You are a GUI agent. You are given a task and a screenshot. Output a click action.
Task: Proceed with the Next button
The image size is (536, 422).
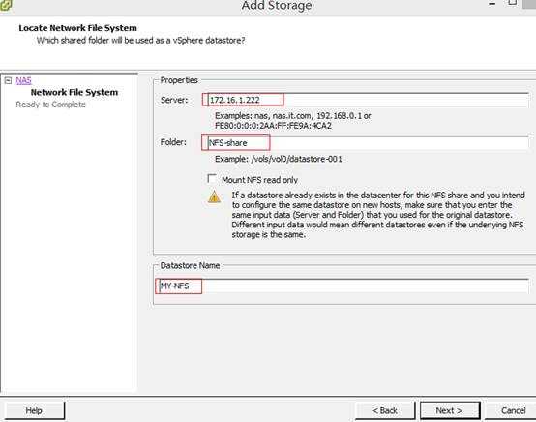[x=450, y=410]
